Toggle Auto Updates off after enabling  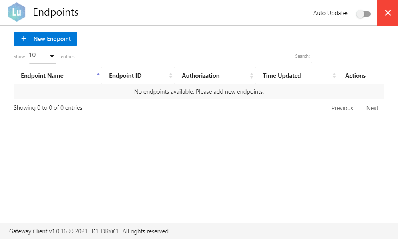pos(363,14)
